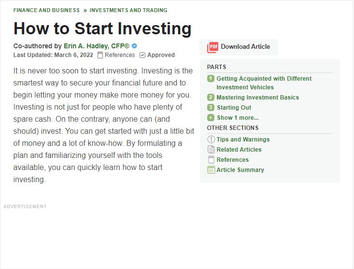Expand Show 1 more... parts link
This screenshot has width=354, height=269.
tap(238, 118)
